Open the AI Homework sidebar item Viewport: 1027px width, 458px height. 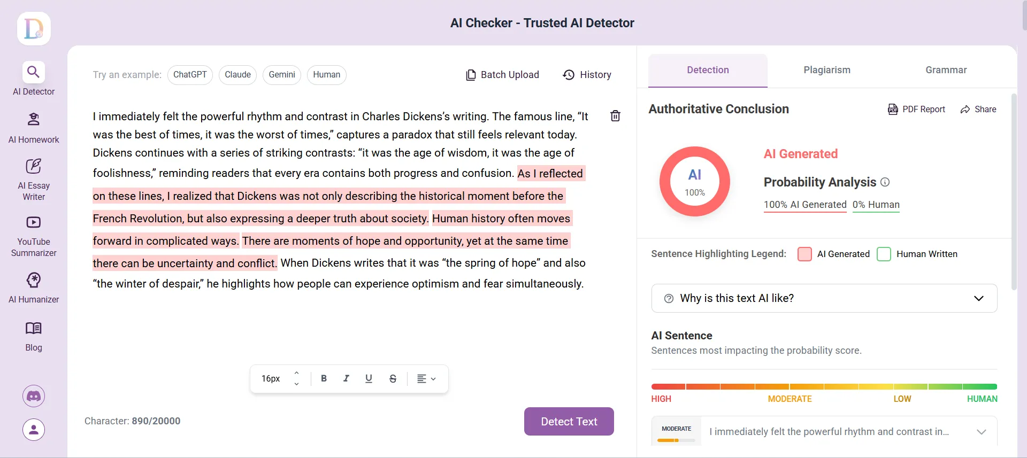click(x=34, y=128)
